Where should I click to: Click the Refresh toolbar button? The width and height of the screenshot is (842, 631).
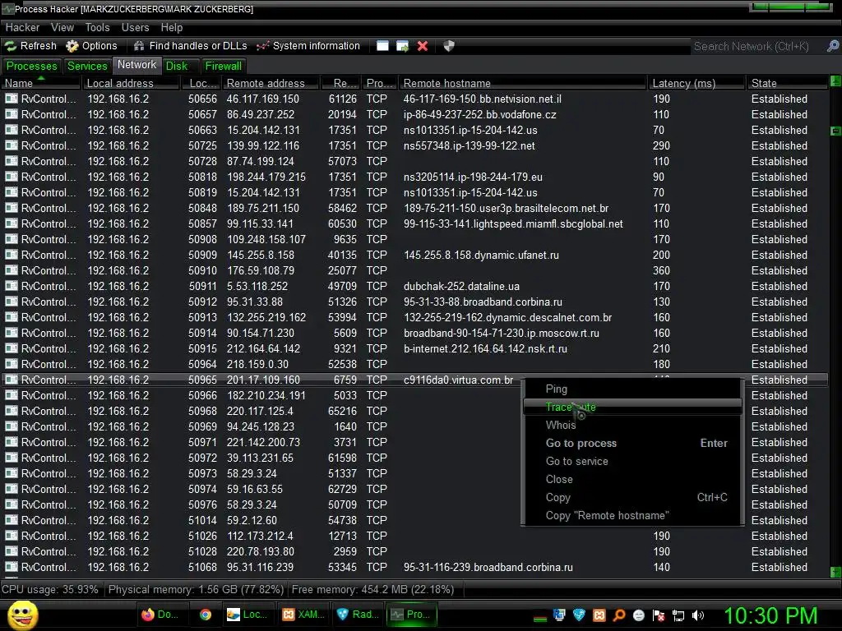pyautogui.click(x=30, y=46)
